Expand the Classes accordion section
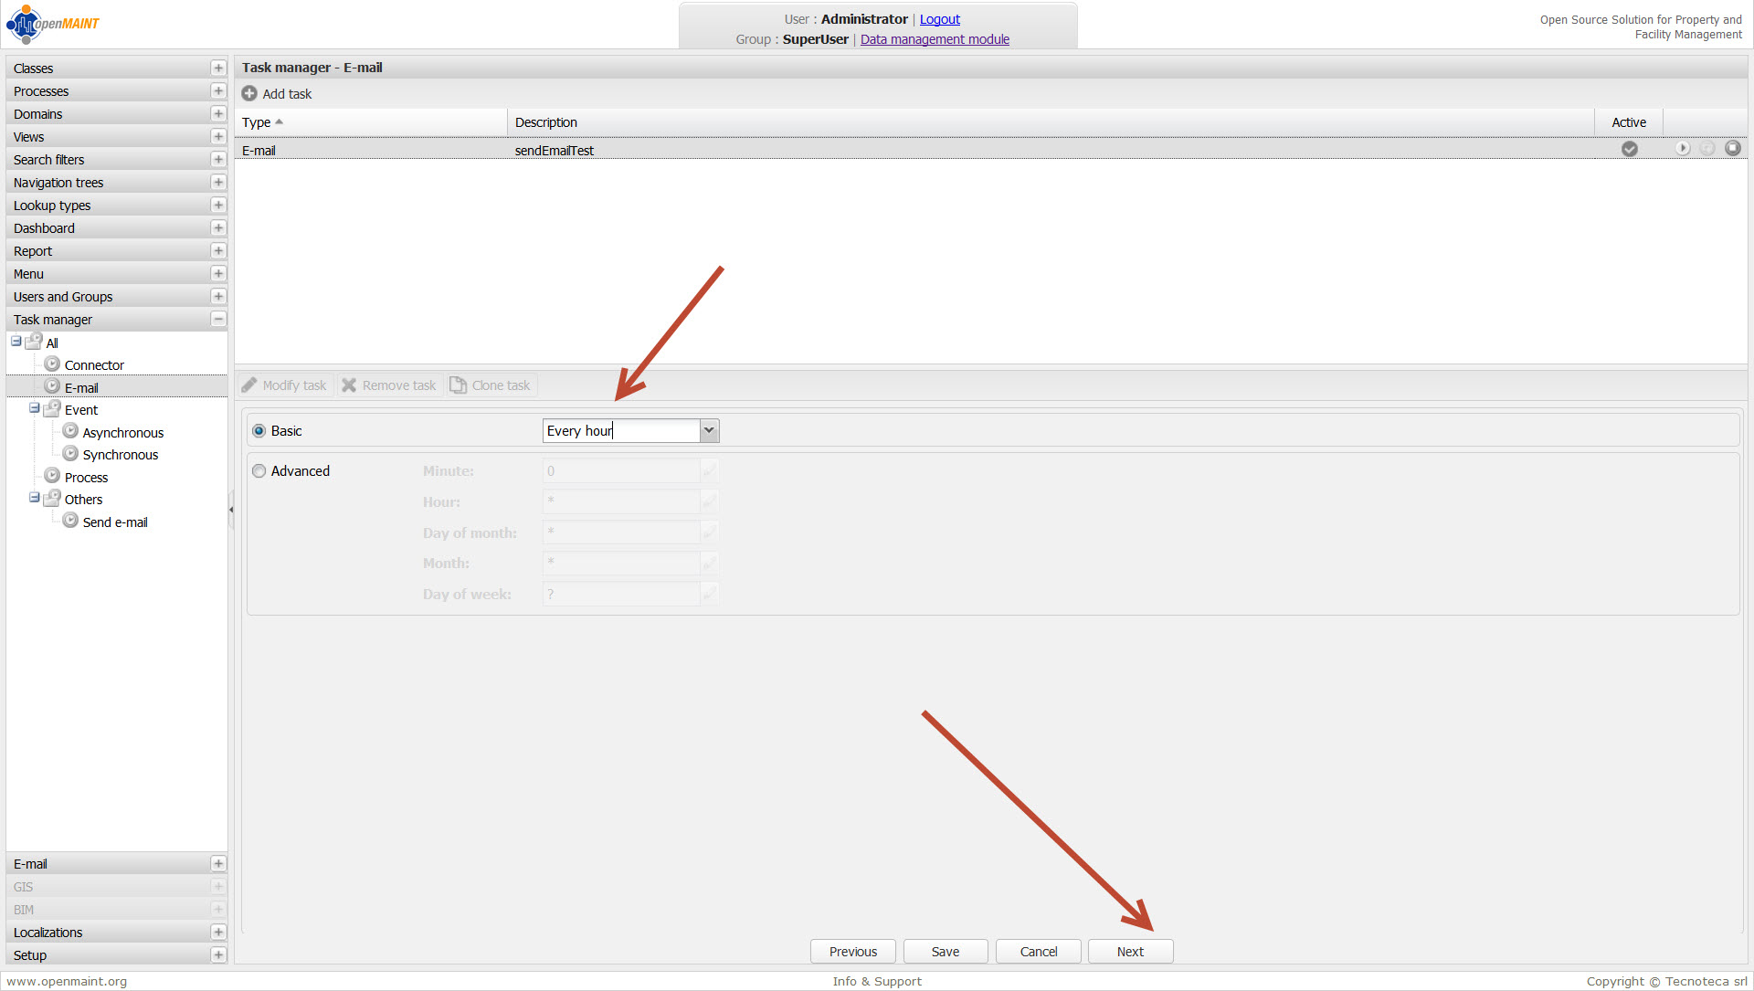This screenshot has width=1754, height=991. pyautogui.click(x=218, y=69)
